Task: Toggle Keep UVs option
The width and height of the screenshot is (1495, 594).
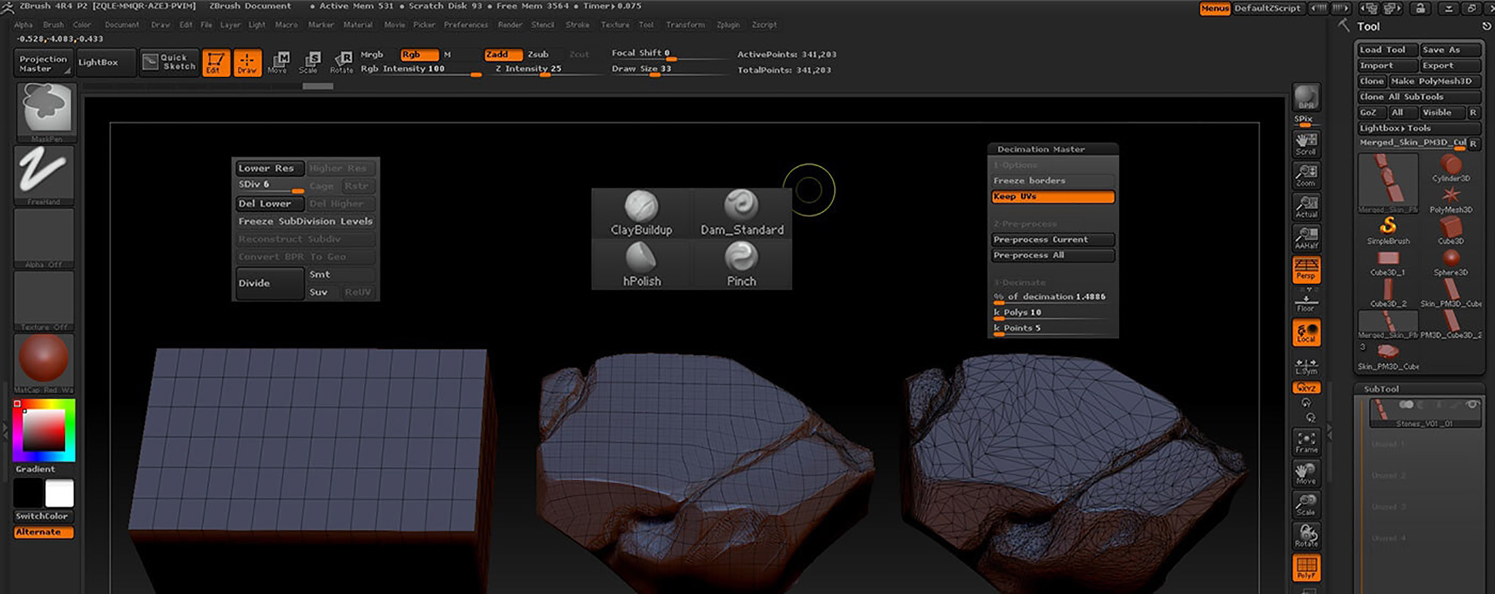Action: pyautogui.click(x=1053, y=197)
